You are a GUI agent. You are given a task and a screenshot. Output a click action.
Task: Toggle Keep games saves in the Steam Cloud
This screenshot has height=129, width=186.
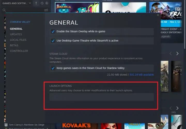[53, 68]
